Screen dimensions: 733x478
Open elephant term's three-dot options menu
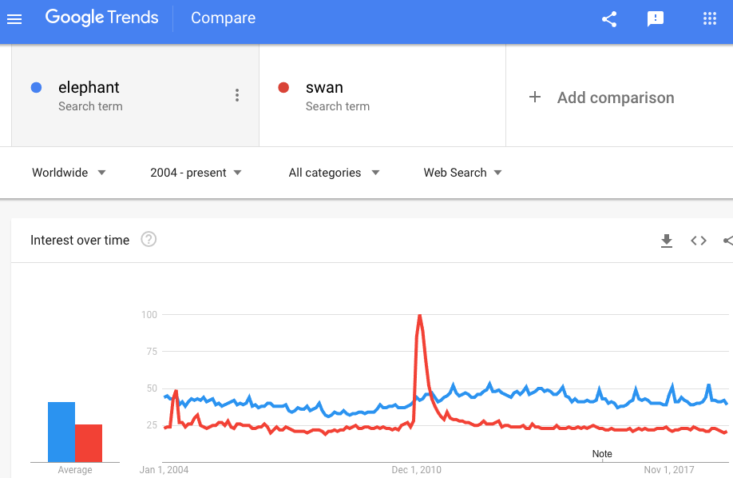[x=237, y=96]
